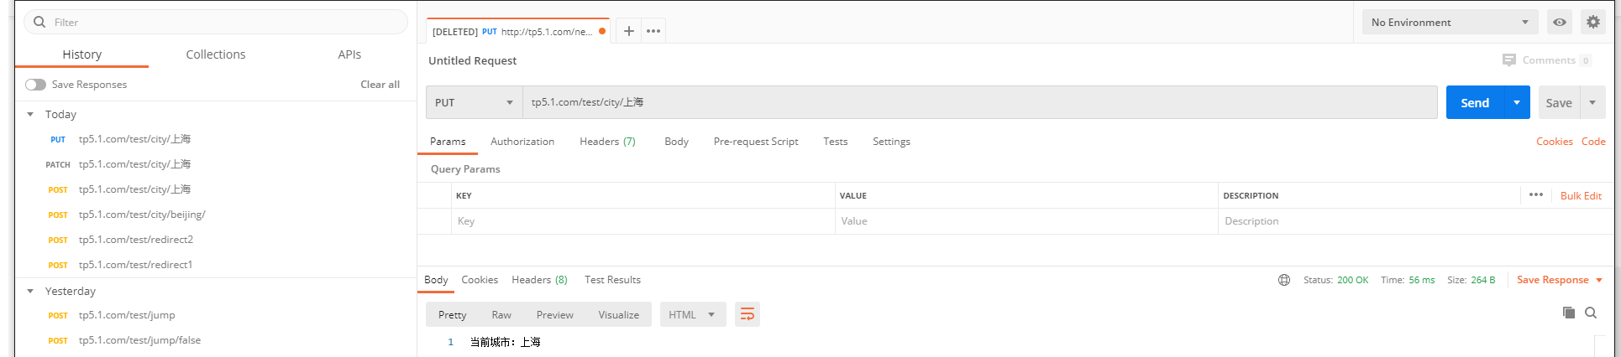Viewport: 1621px width, 357px height.
Task: Switch to the Collections sidebar tab
Action: 216,54
